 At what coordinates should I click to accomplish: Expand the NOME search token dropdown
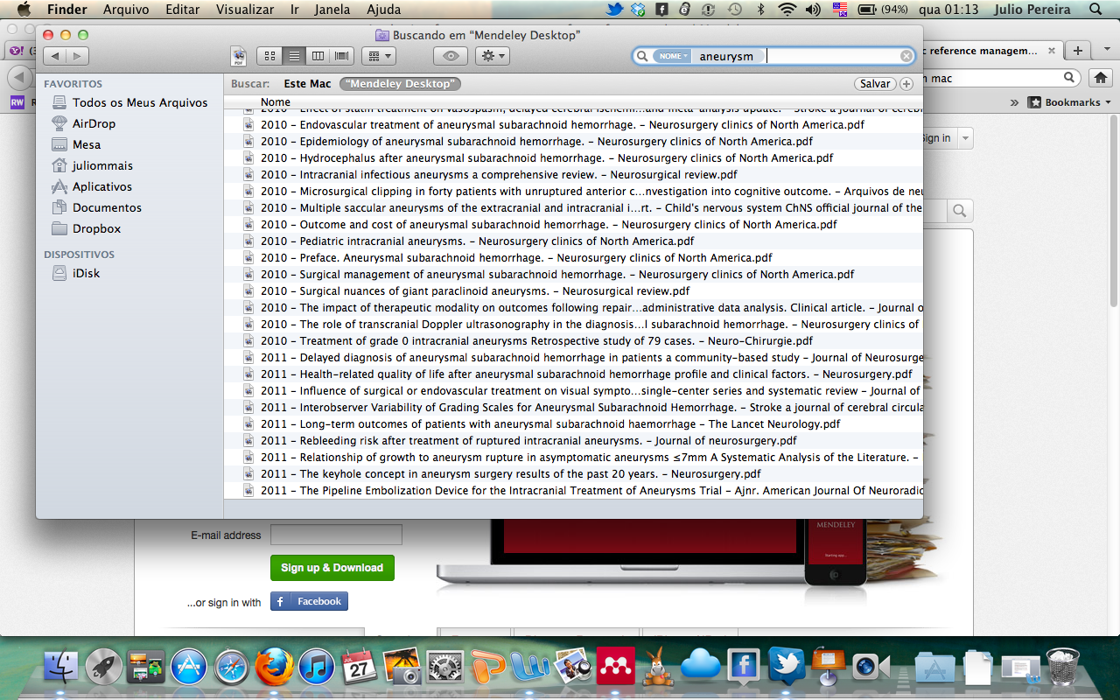point(673,56)
